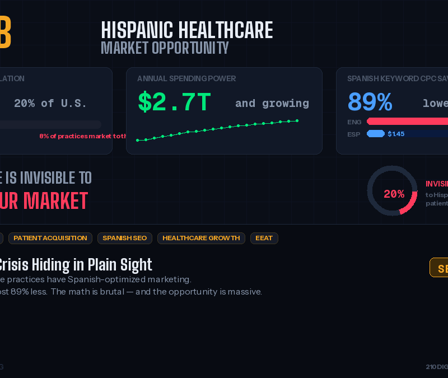Open the 210DIG link in the footer
The width and height of the screenshot is (448, 378).
pos(437,367)
